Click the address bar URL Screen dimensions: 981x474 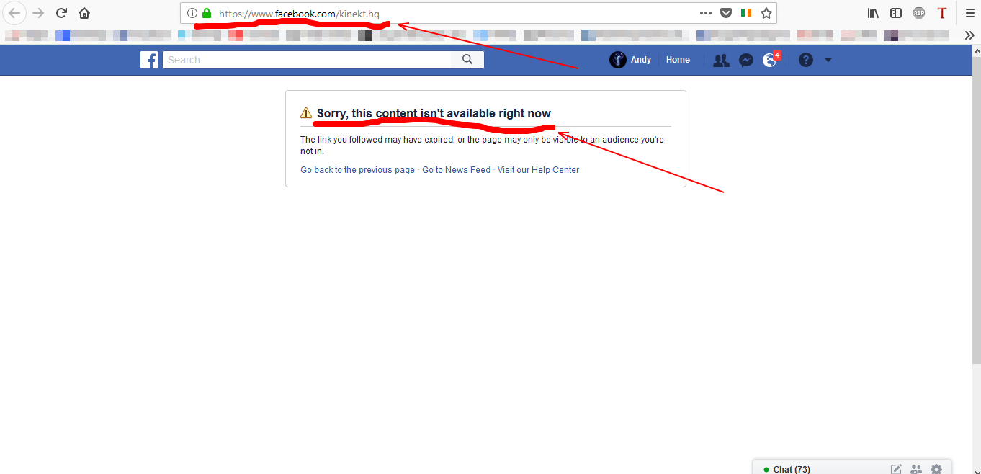(299, 14)
